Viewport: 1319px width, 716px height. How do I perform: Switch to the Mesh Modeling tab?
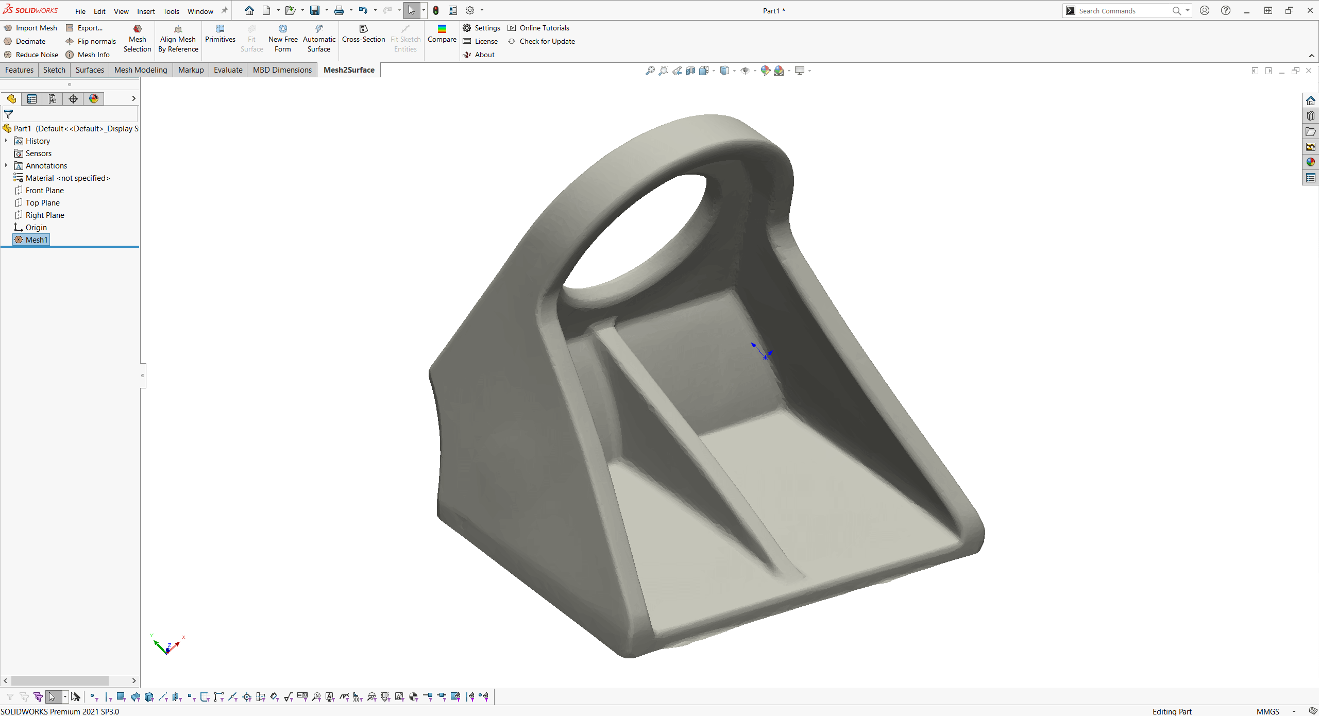[140, 70]
